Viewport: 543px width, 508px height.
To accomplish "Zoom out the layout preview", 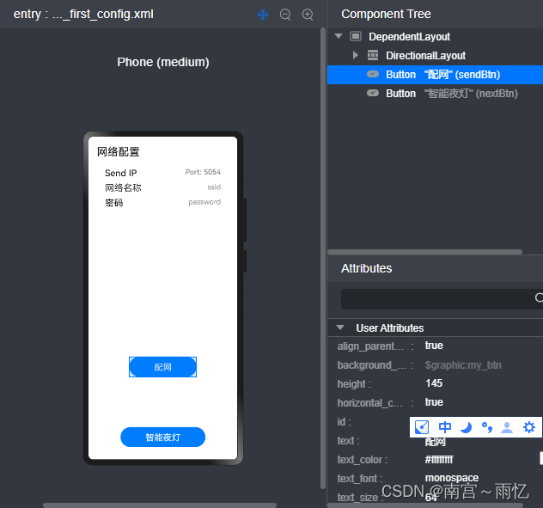I will [x=285, y=15].
